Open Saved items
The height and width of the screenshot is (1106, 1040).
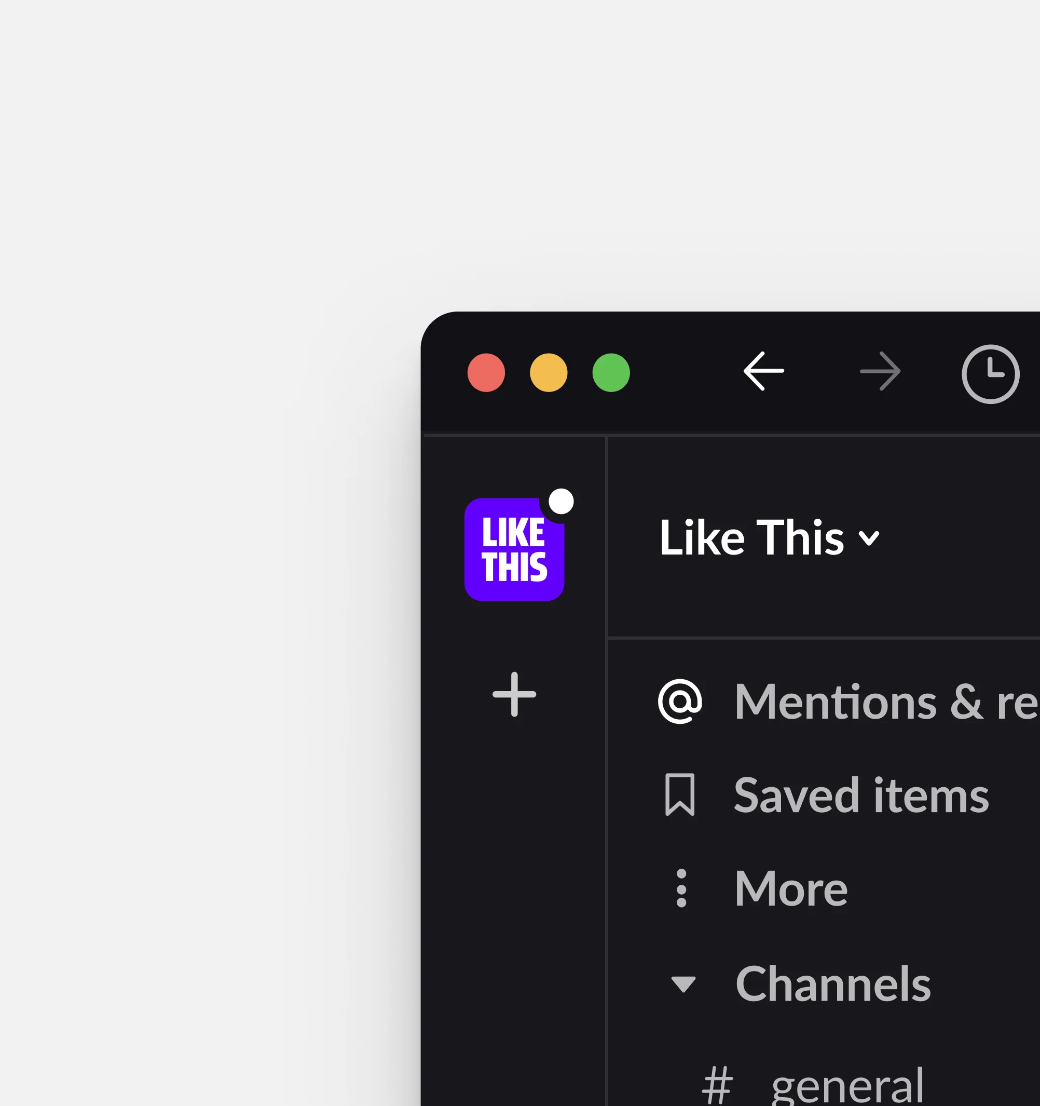861,795
